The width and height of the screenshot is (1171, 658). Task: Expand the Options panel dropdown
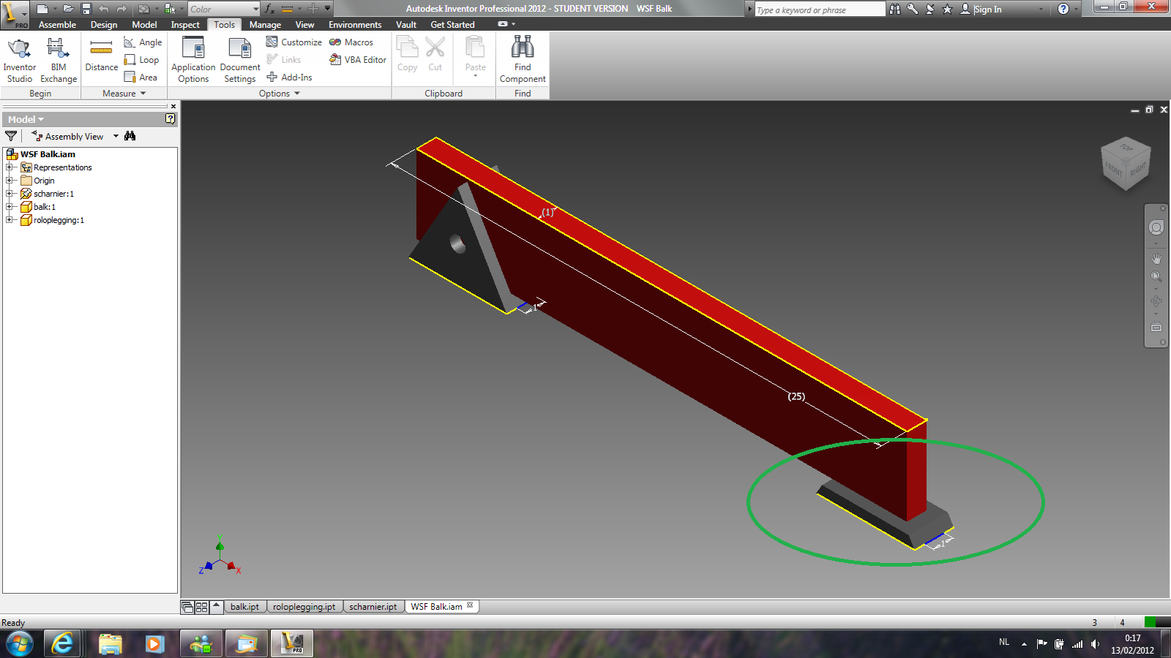(x=297, y=94)
